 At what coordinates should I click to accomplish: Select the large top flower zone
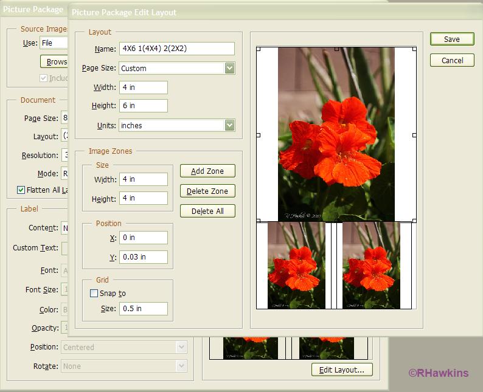tap(336, 134)
